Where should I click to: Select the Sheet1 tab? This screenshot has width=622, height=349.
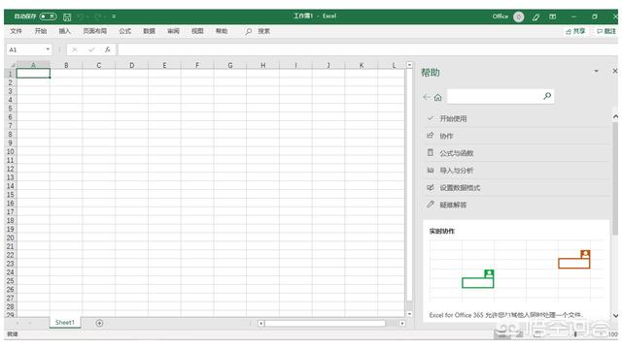[x=65, y=323]
